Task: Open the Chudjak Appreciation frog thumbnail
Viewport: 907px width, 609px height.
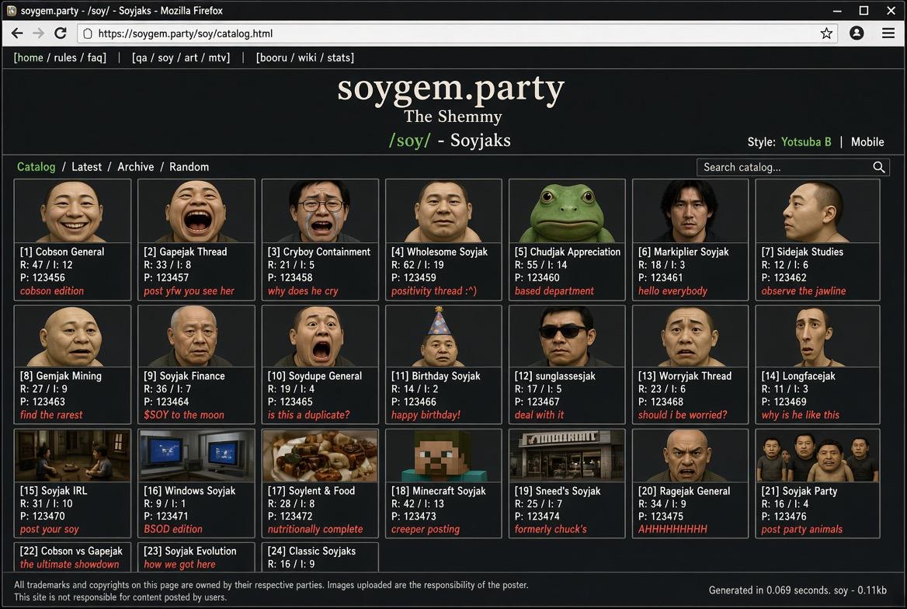Action: click(x=567, y=211)
